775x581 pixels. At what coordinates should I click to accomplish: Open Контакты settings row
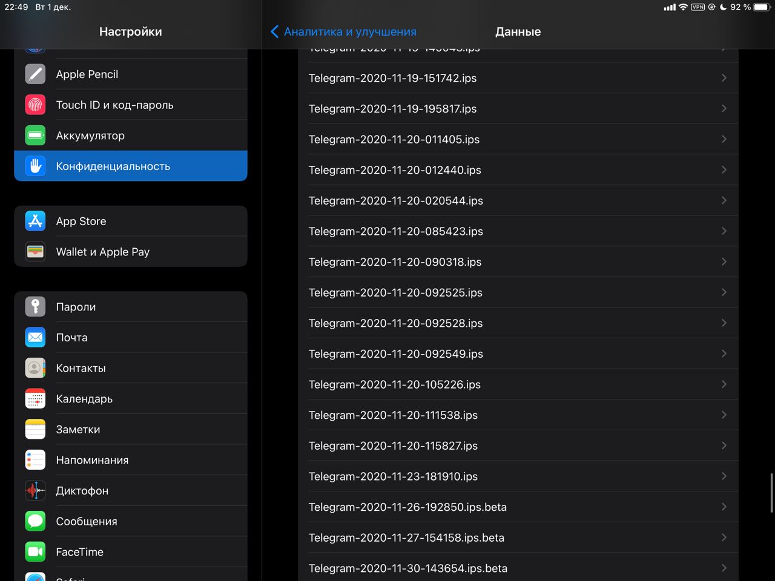click(131, 368)
